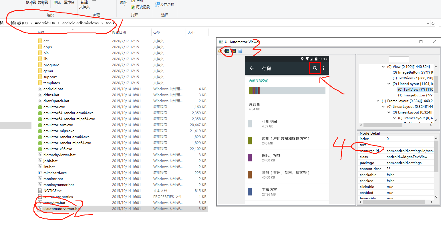Tap the three-dot overflow menu in the phone screenshot
The width and height of the screenshot is (441, 229).
[x=324, y=68]
